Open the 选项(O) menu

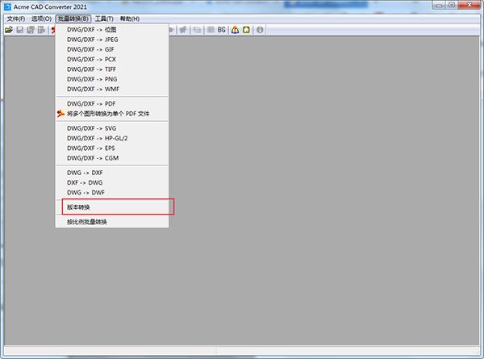coord(41,19)
